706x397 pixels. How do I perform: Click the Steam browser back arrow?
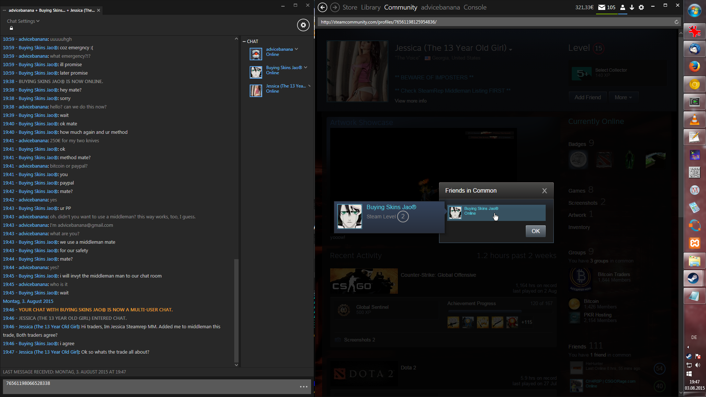[322, 7]
